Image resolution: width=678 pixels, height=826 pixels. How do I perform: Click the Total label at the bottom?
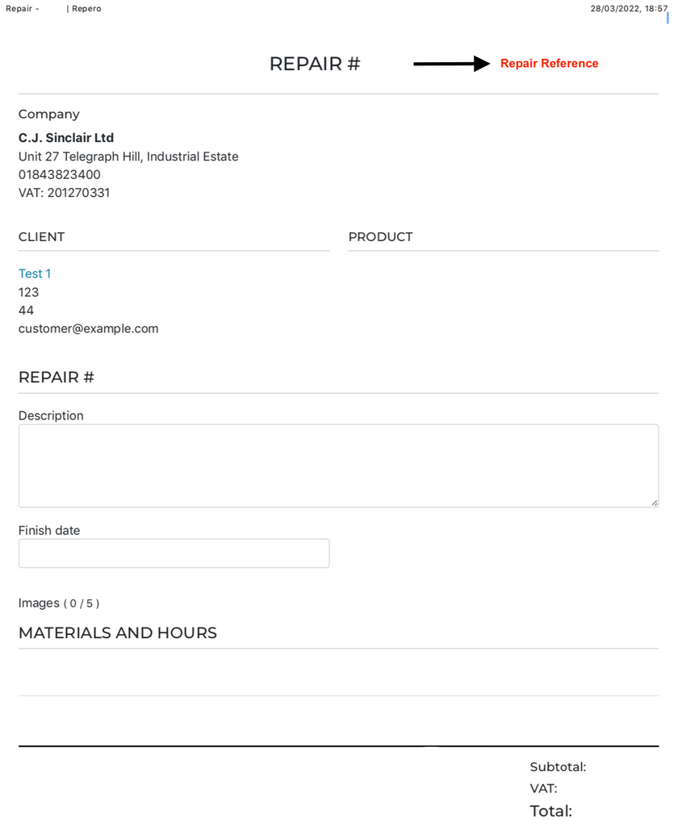click(550, 811)
